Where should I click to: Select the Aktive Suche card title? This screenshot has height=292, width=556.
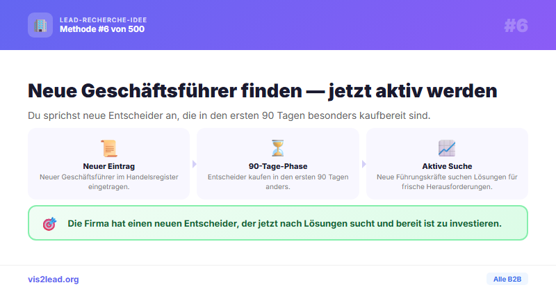(447, 166)
